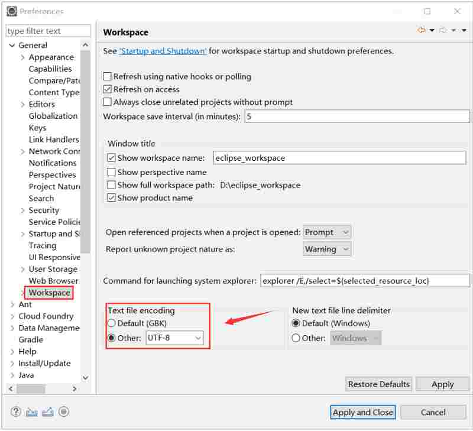
Task: Click the tree horizontal scrollbar thumb
Action: 31,389
